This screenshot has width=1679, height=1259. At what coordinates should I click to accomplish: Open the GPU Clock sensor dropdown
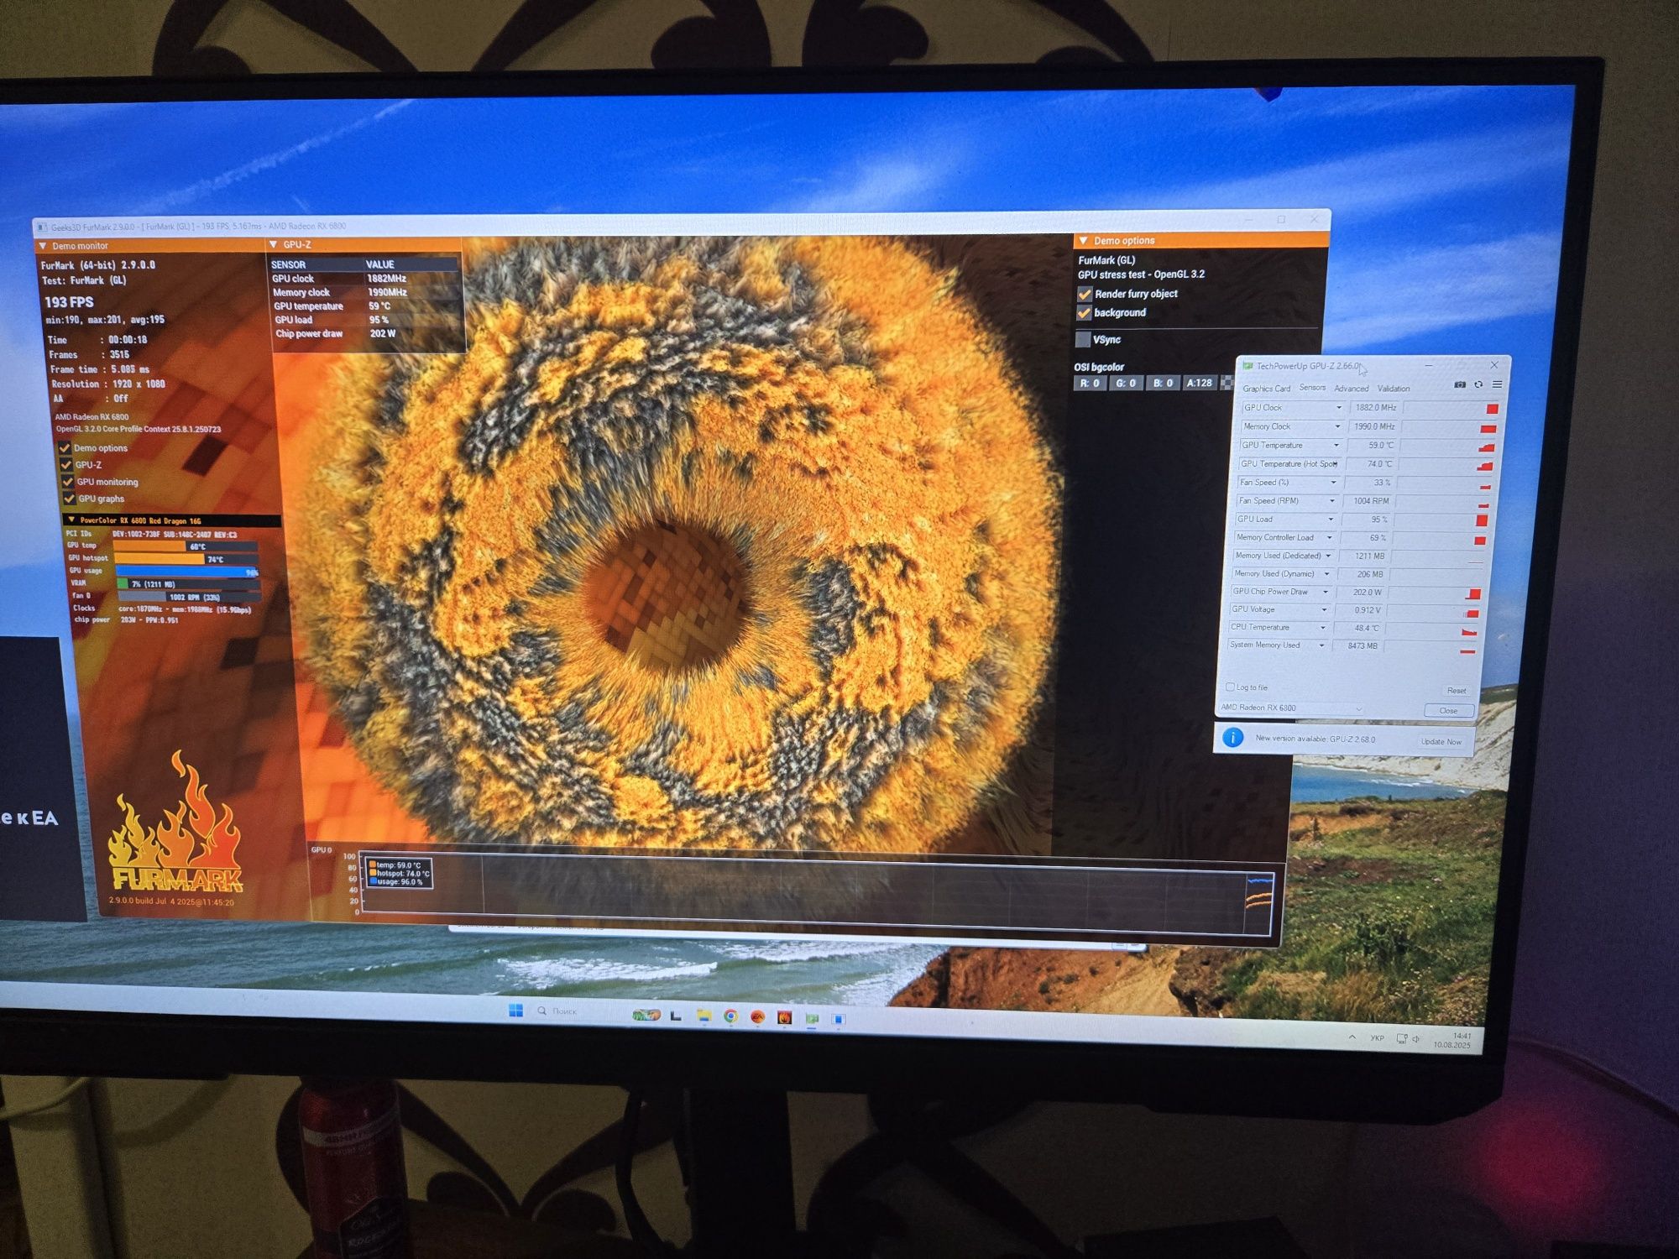(1339, 408)
